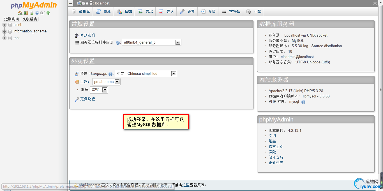Image resolution: width=383 pixels, height=191 pixels.
Task: Open phpMyAdmin documentation blue question icon
Action: (x=37, y=13)
